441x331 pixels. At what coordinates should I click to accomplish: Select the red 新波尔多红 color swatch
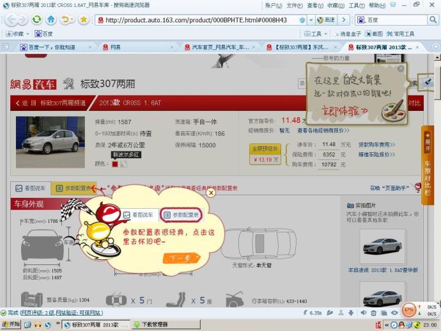pos(115,165)
